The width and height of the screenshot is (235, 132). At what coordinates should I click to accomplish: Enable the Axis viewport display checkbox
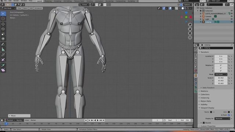tap(229, 112)
